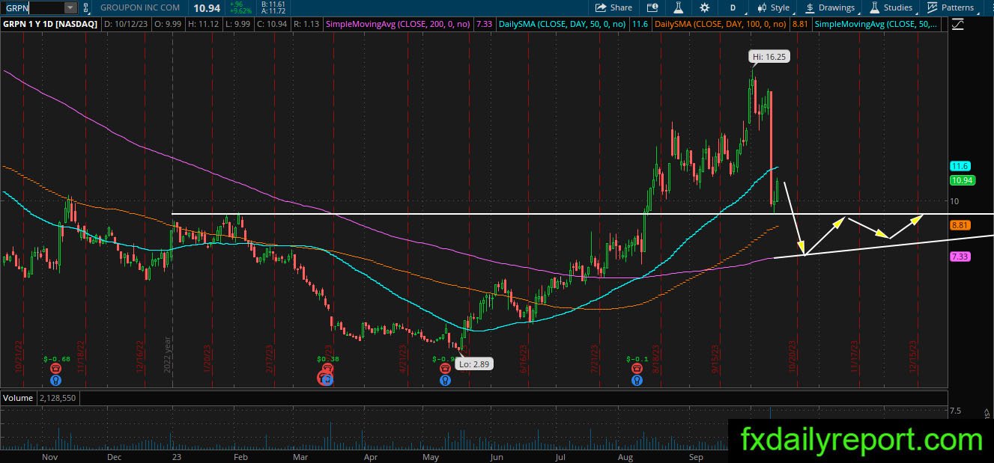Screen dimensions: 994x463
Task: Click the Volume study label
Action: coord(18,398)
